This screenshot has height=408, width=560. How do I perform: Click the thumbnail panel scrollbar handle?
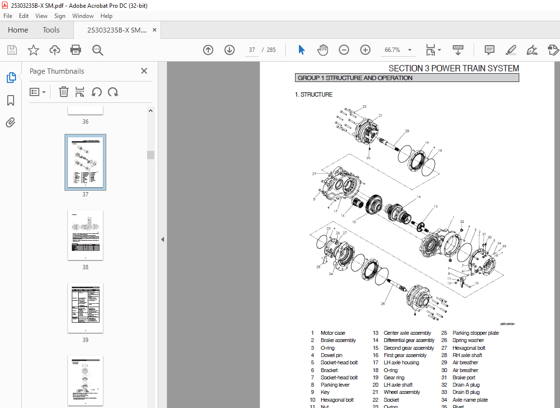[x=151, y=155]
